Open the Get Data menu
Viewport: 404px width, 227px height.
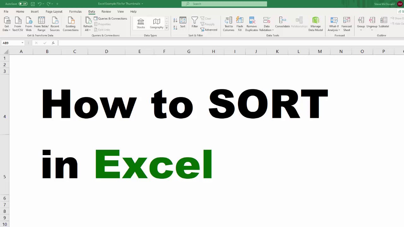pos(7,24)
